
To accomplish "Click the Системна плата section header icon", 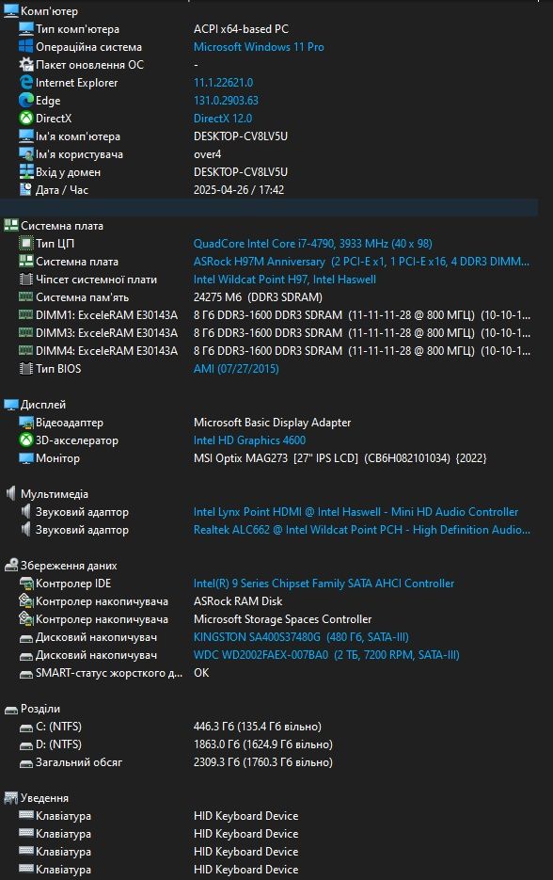I will click(10, 226).
